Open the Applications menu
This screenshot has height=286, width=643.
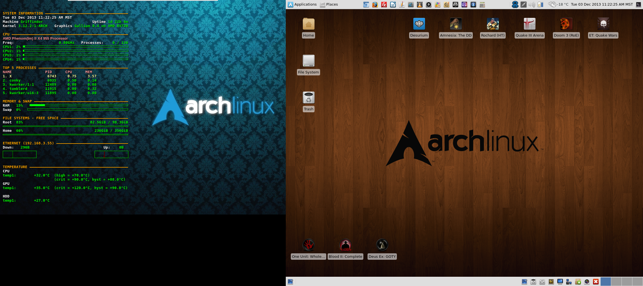click(x=302, y=4)
